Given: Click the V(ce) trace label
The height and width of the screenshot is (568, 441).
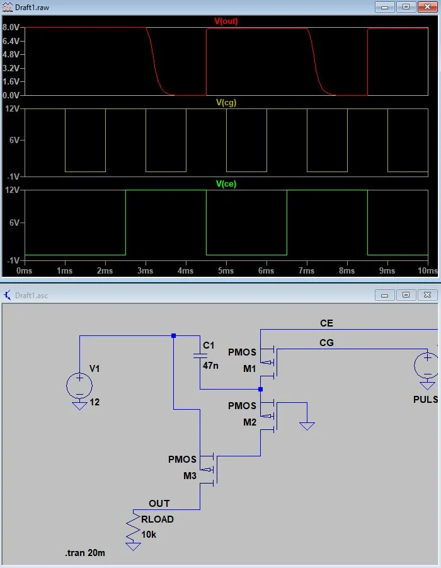Looking at the screenshot, I should tap(226, 183).
